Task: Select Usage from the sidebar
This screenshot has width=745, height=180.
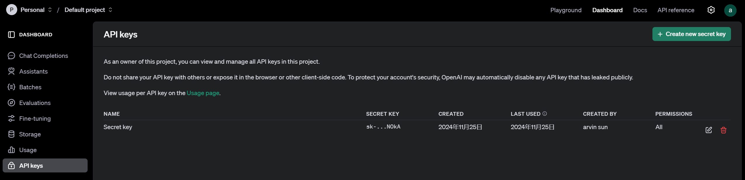Action: pos(28,150)
